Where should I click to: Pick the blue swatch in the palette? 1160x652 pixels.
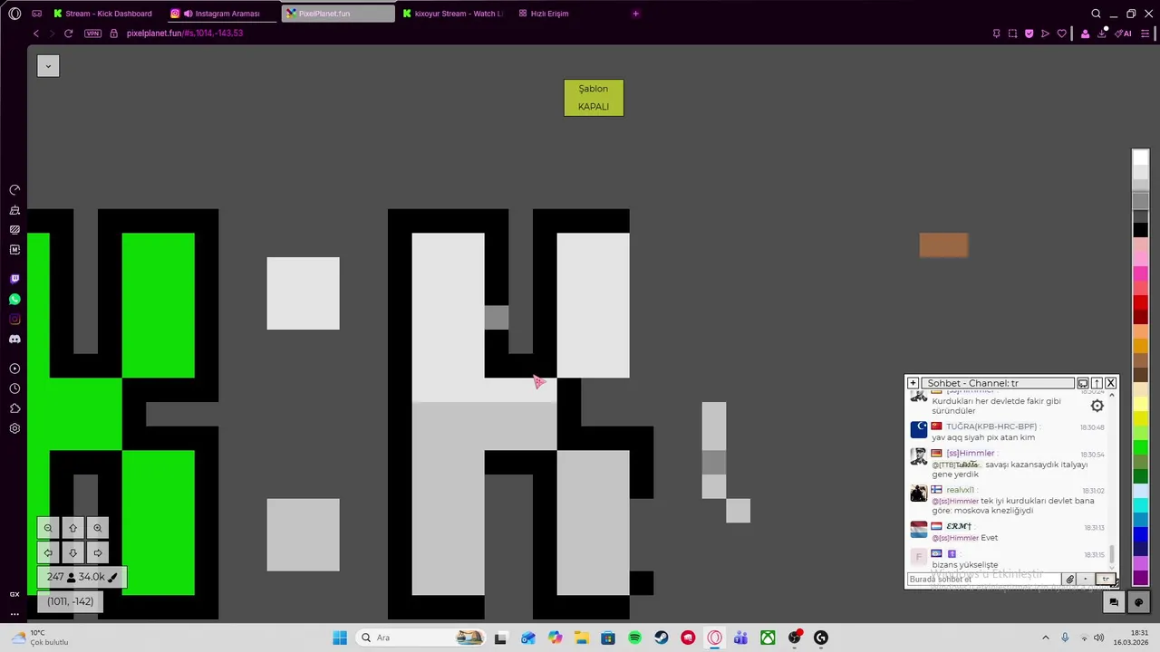1141,535
